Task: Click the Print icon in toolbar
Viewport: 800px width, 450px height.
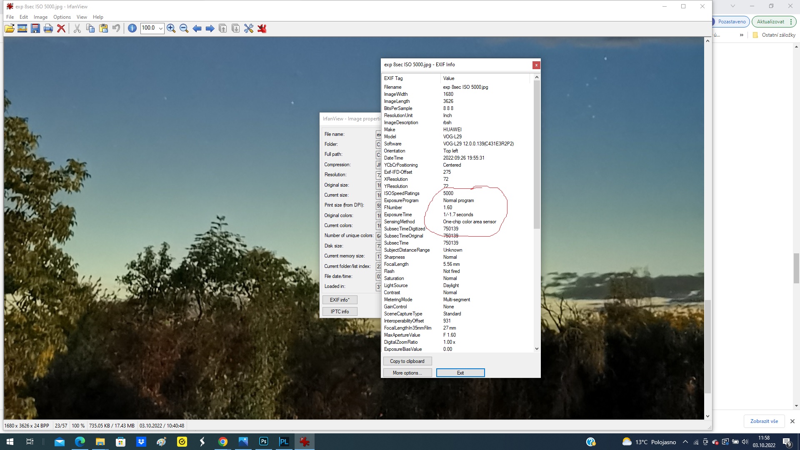Action: tap(48, 28)
